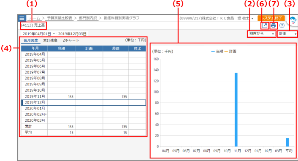Viewport: 298px width, 161px height.
Task: Open 予算実績比較表 breadcrumb link
Action: [60, 18]
